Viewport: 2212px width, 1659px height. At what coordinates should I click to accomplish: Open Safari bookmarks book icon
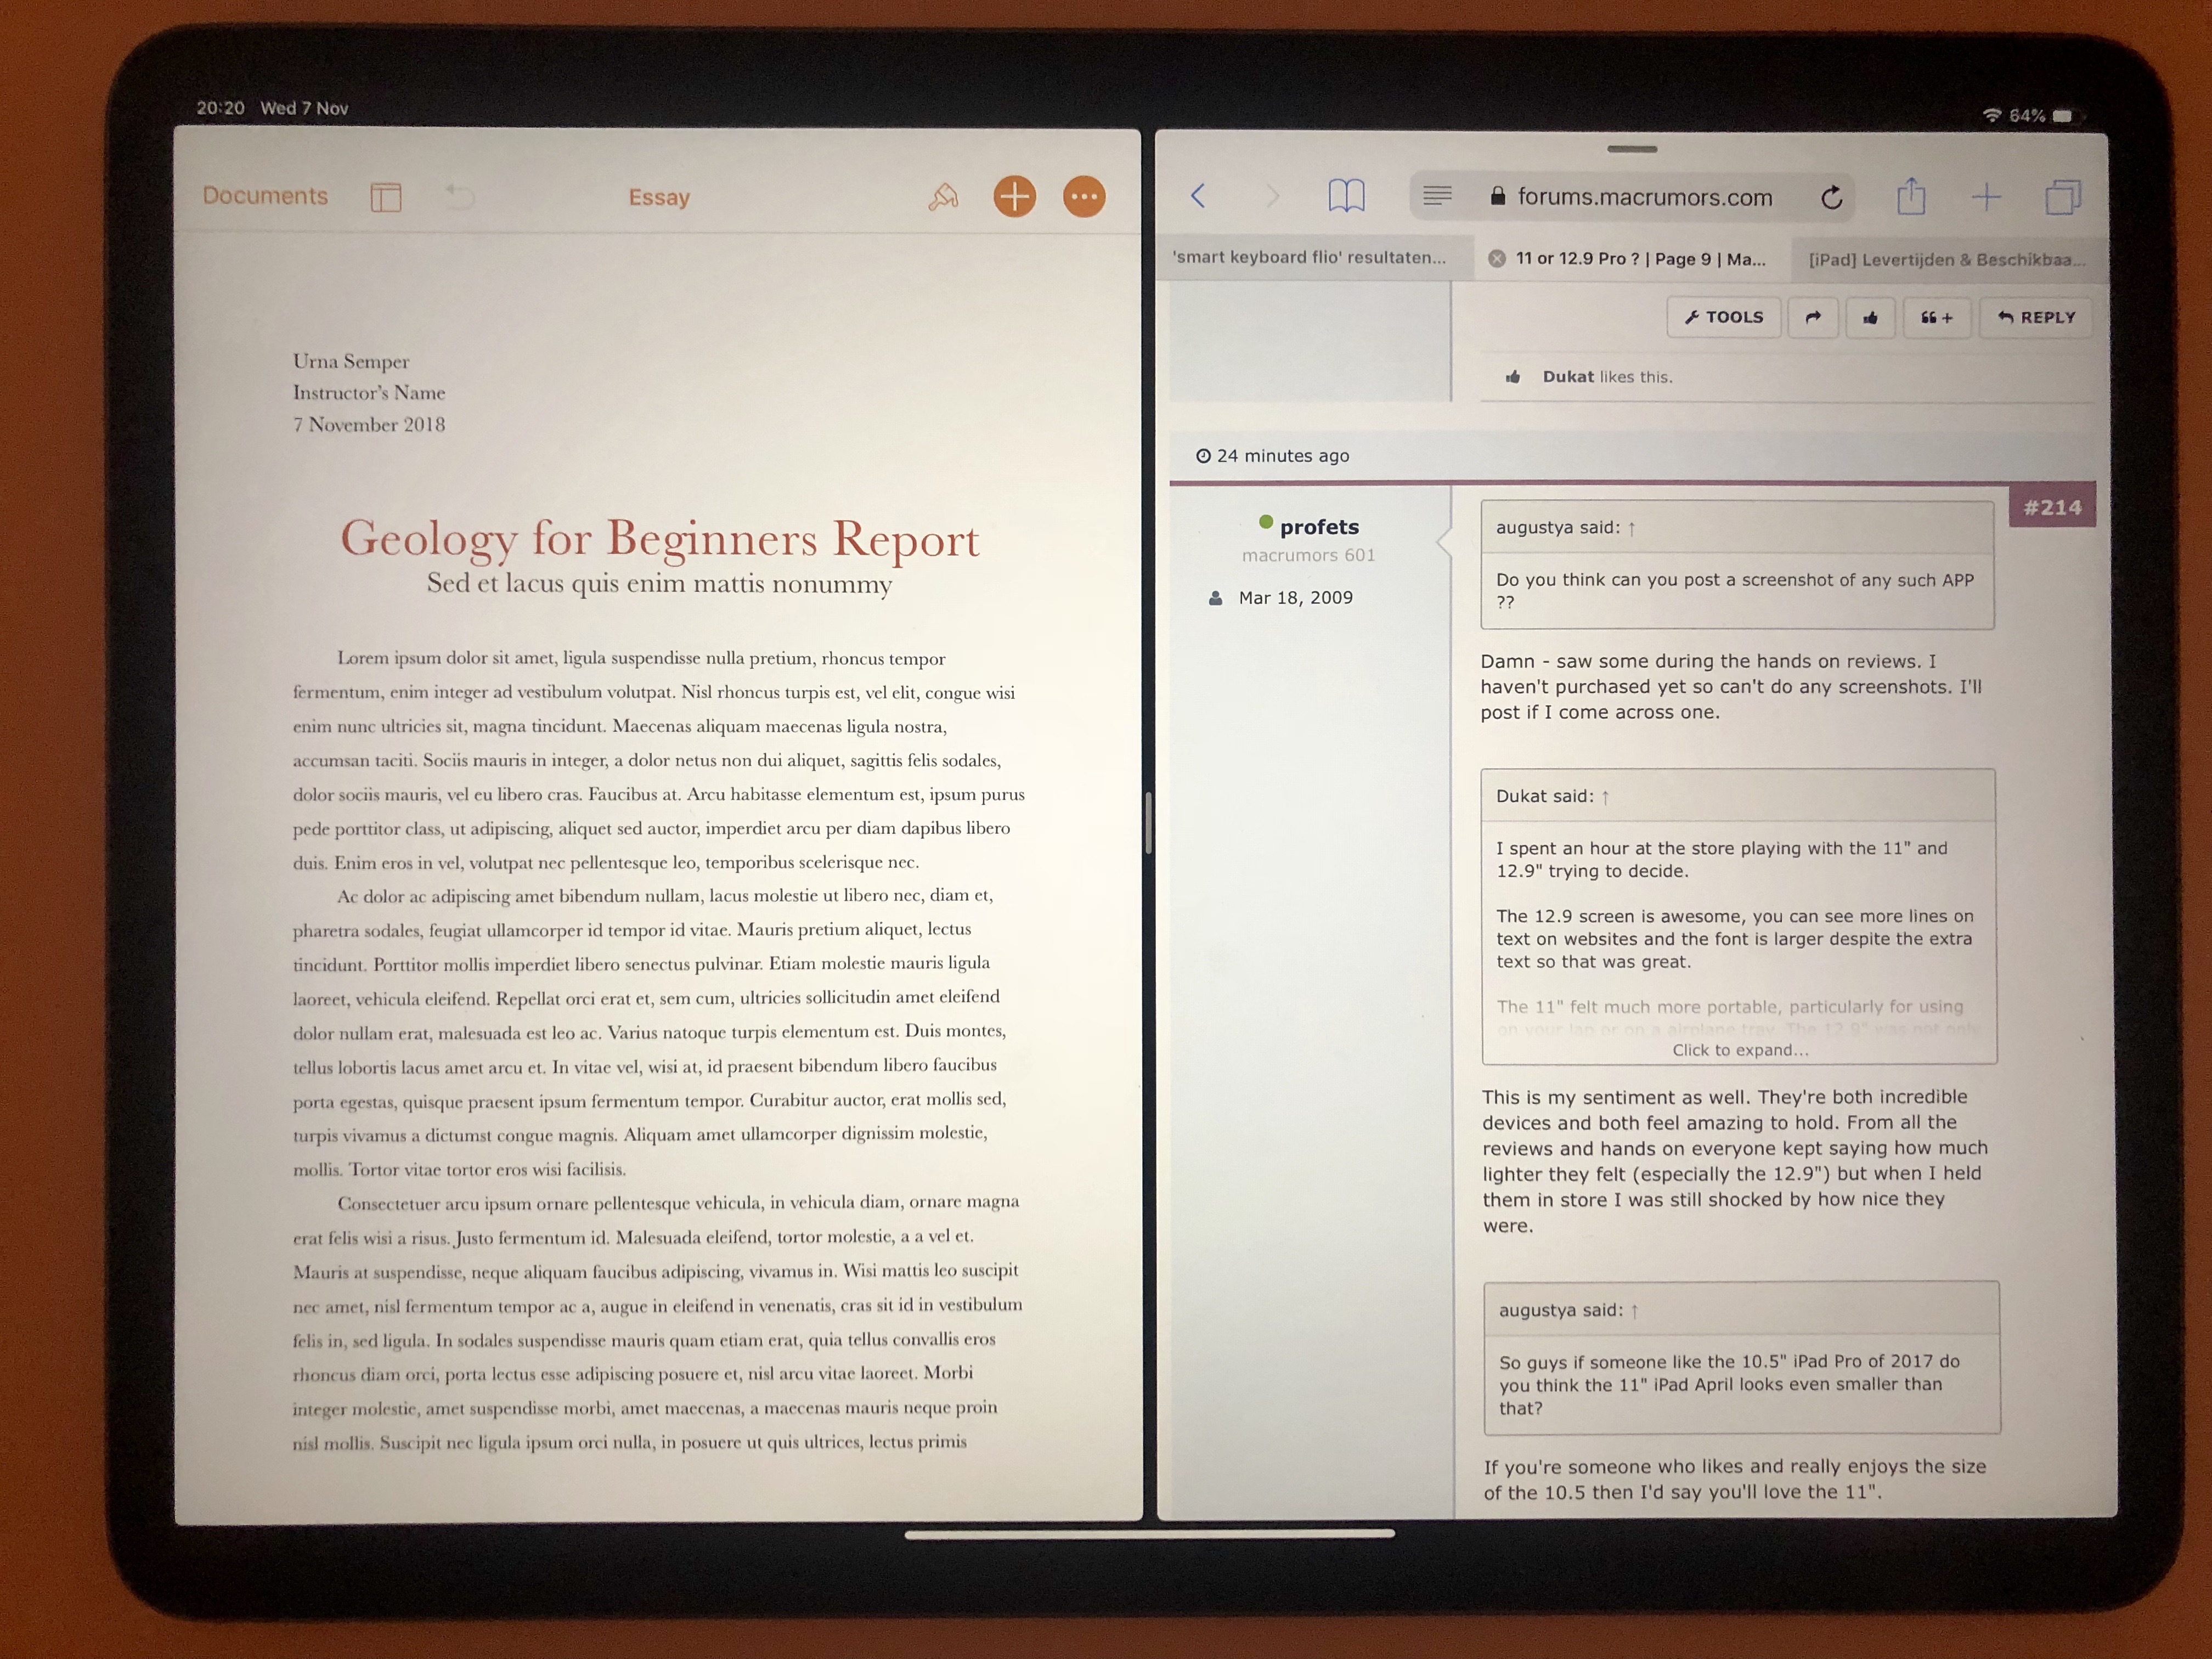[x=1346, y=196]
